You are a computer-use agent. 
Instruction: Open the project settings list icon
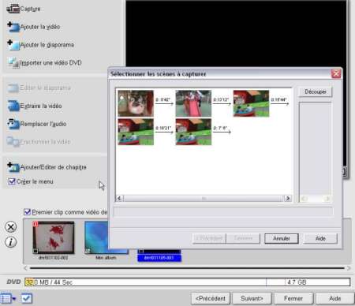(x=6, y=299)
